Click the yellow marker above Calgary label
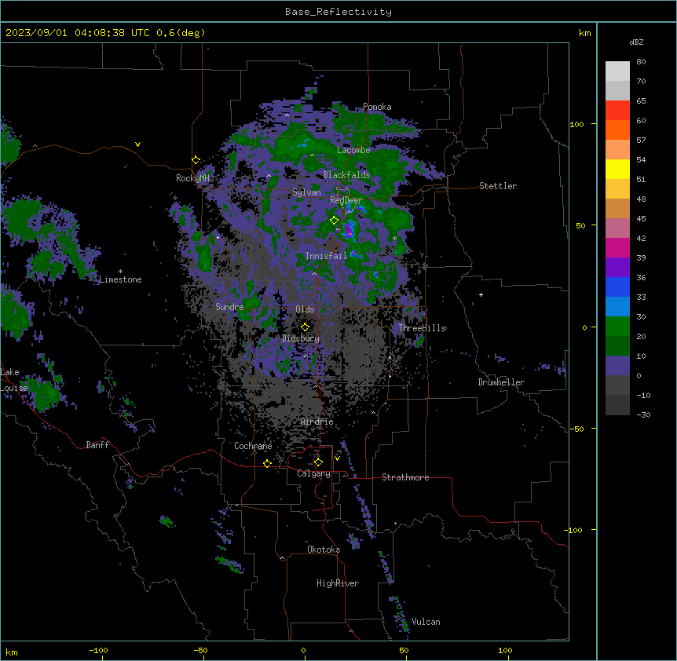 click(x=318, y=462)
